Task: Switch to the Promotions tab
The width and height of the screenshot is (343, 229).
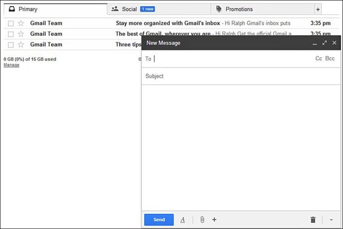Action: click(x=262, y=9)
